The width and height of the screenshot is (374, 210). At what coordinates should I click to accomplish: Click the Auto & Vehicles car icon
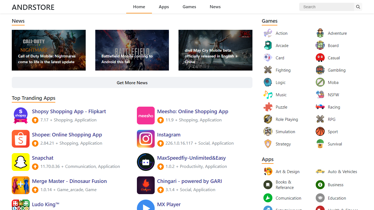point(320,171)
